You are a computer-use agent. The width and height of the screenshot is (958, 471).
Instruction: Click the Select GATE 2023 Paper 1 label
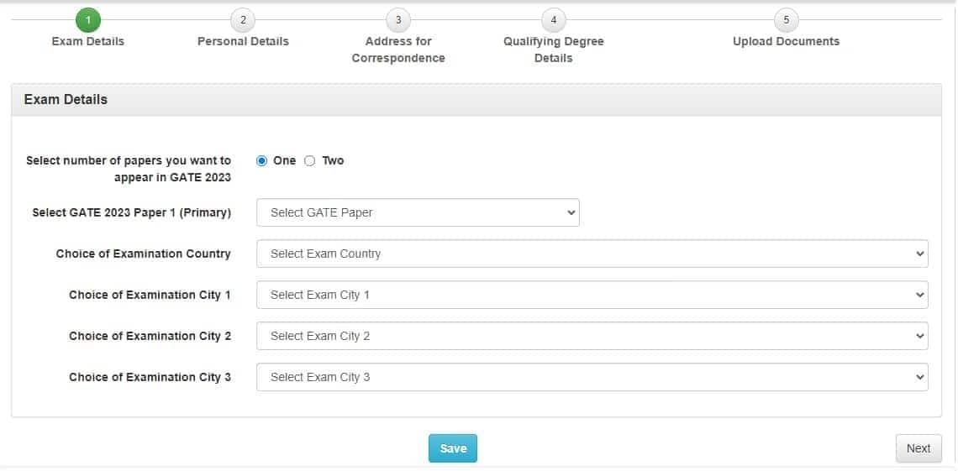pyautogui.click(x=132, y=213)
